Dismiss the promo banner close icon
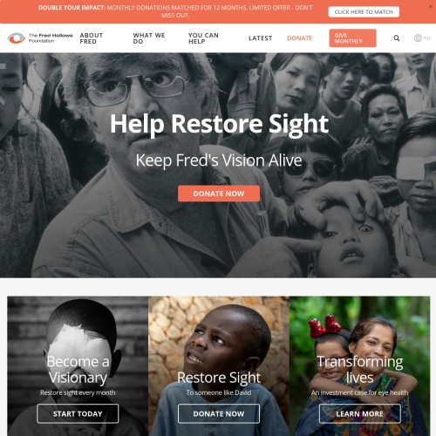Image resolution: width=436 pixels, height=436 pixels. click(x=431, y=6)
